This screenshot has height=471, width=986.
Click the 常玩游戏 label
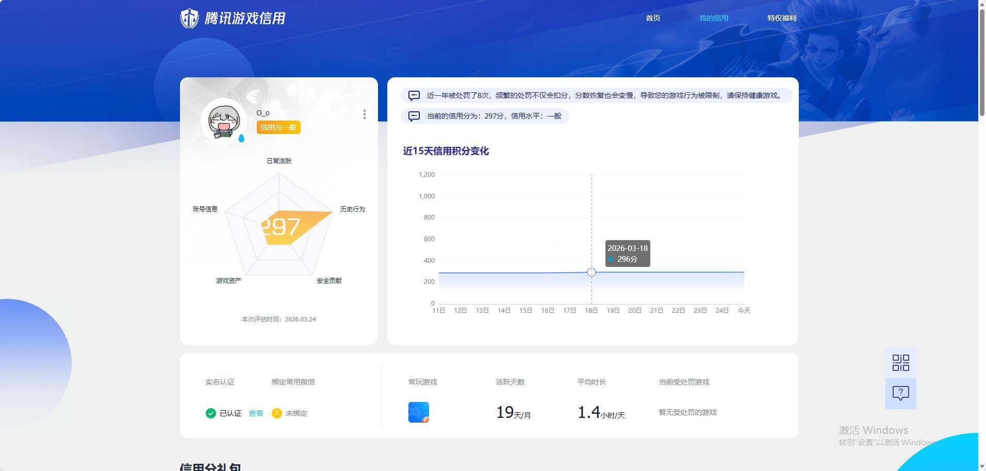click(422, 382)
